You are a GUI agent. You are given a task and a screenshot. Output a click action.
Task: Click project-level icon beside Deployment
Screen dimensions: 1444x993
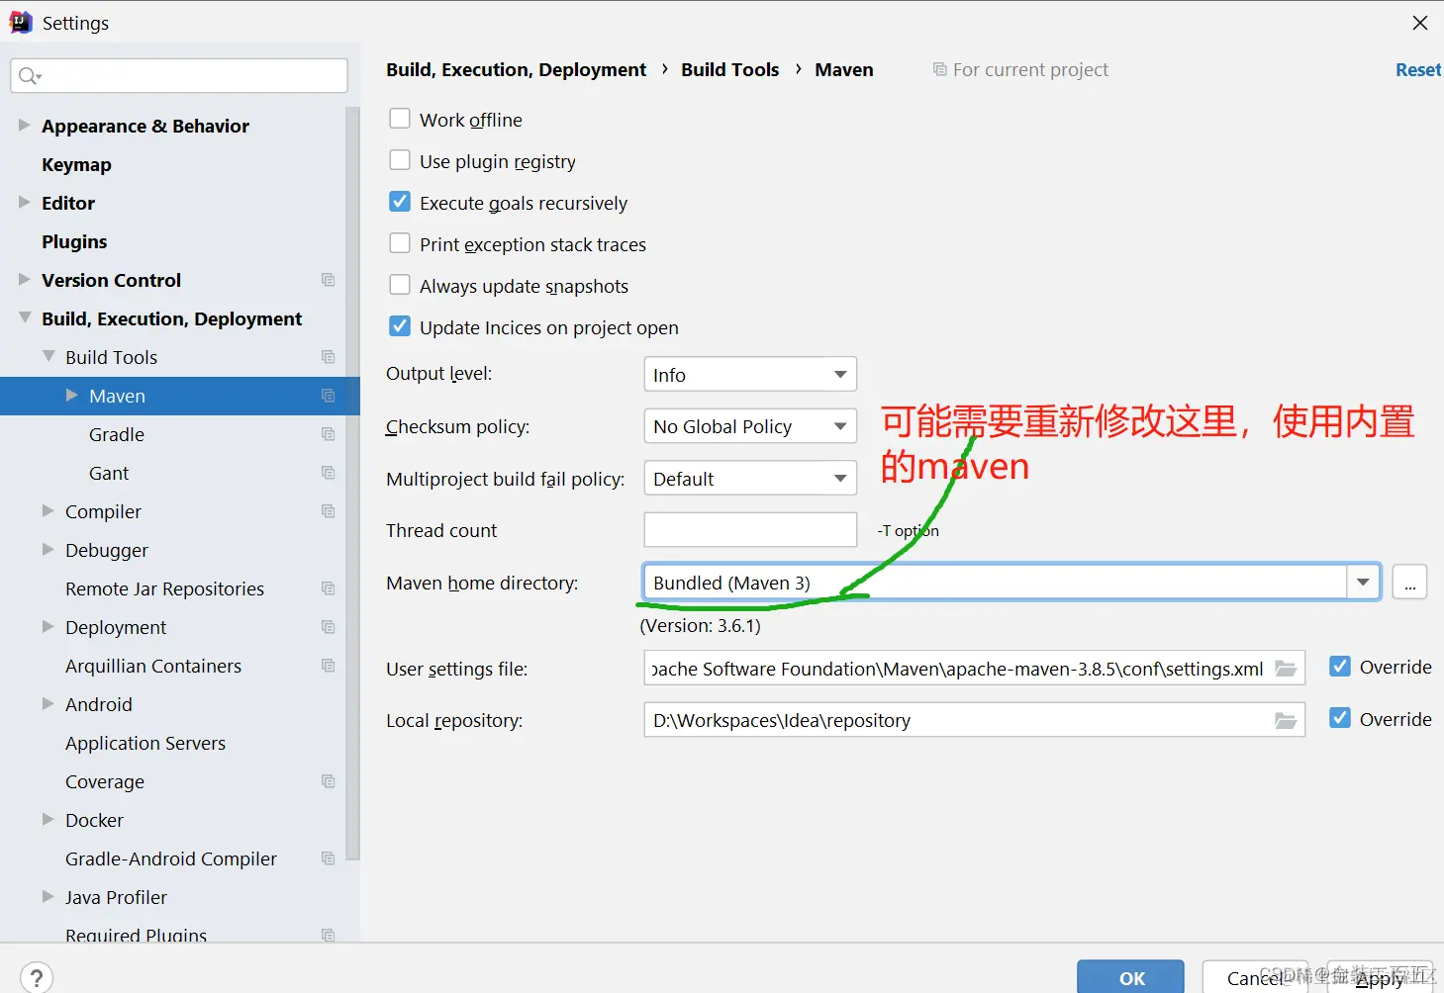pyautogui.click(x=329, y=627)
